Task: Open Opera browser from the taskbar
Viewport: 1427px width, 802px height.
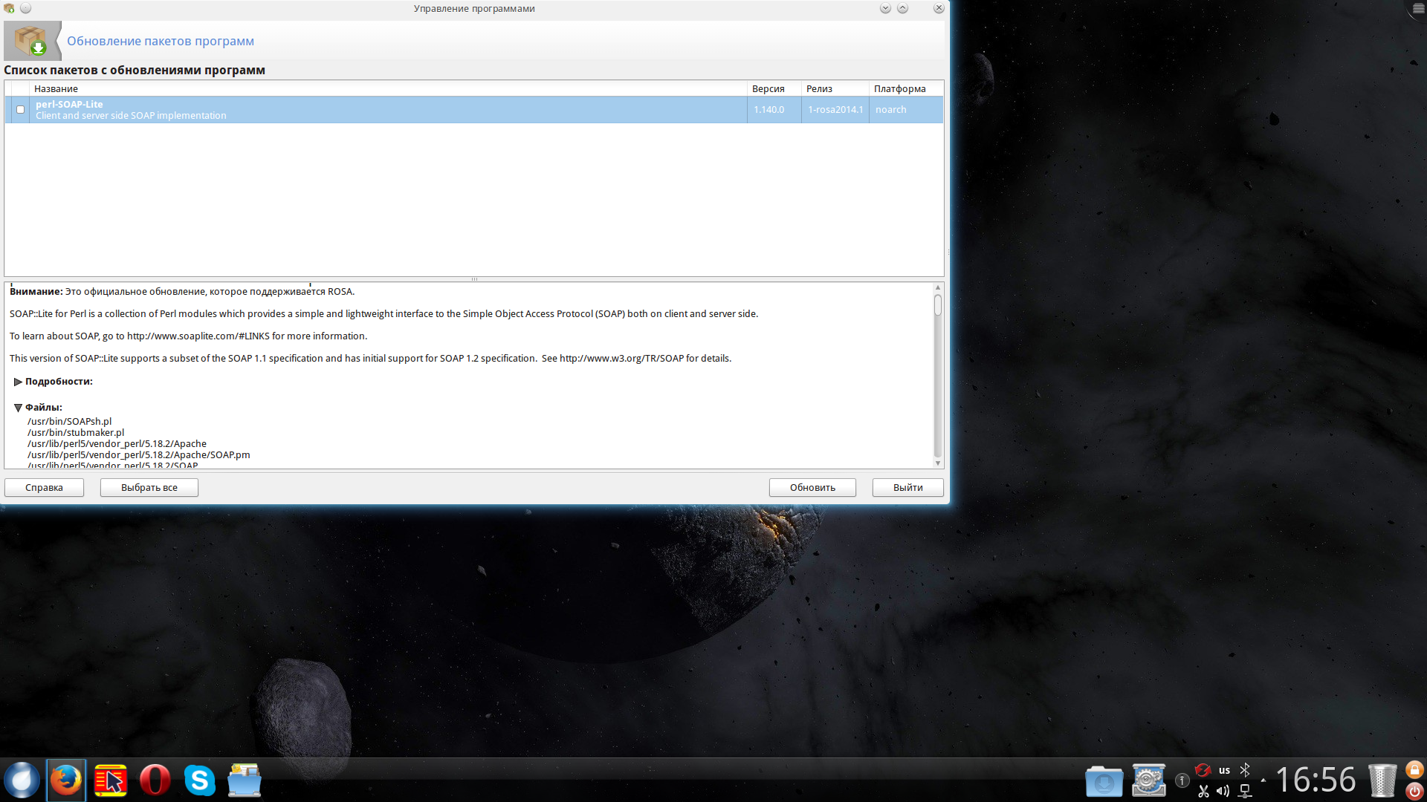Action: point(155,780)
